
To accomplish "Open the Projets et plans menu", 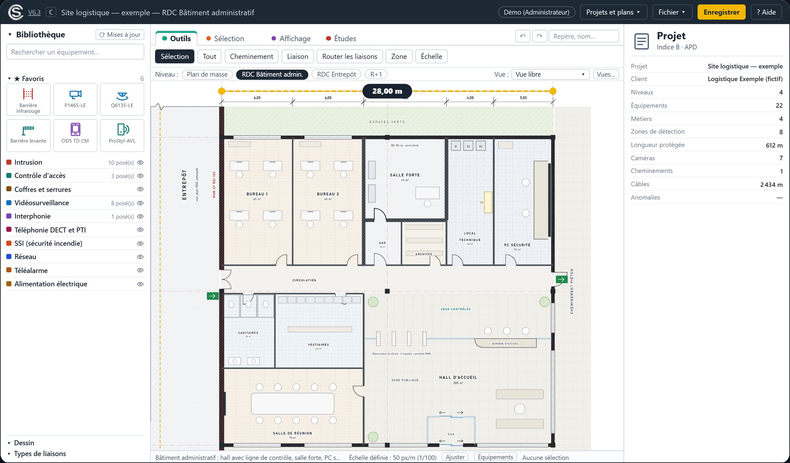I will [613, 12].
